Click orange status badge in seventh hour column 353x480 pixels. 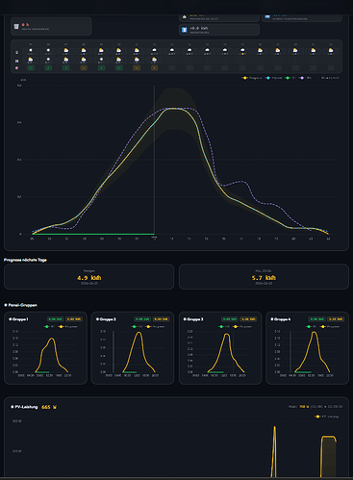[x=137, y=68]
